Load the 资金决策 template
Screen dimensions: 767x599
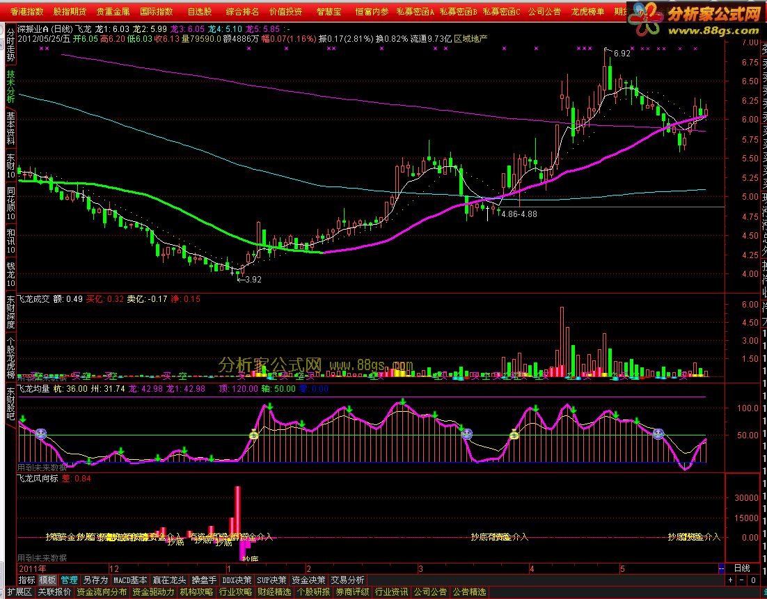point(308,580)
